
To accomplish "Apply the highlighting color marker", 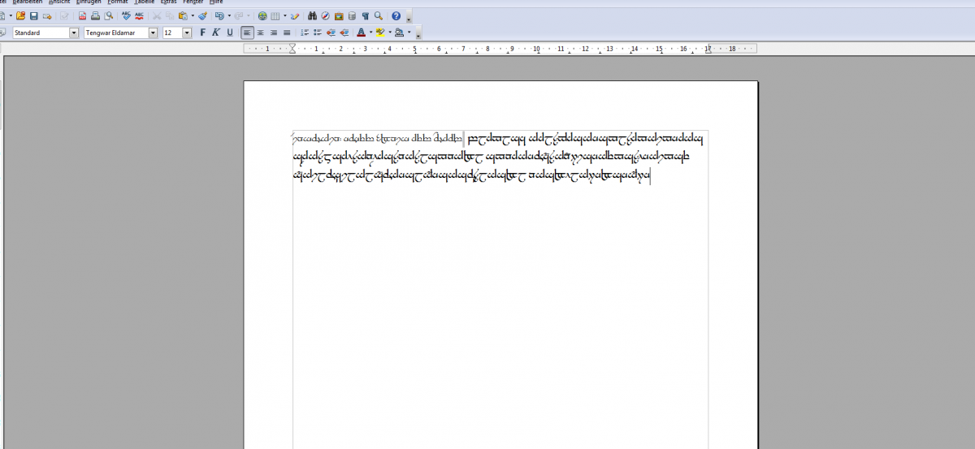I will (380, 32).
